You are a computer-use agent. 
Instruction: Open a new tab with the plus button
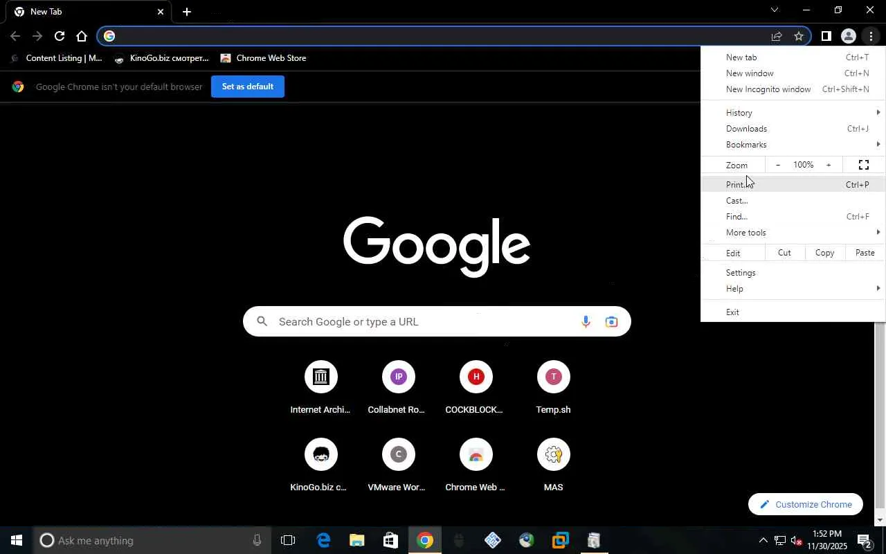pyautogui.click(x=187, y=12)
